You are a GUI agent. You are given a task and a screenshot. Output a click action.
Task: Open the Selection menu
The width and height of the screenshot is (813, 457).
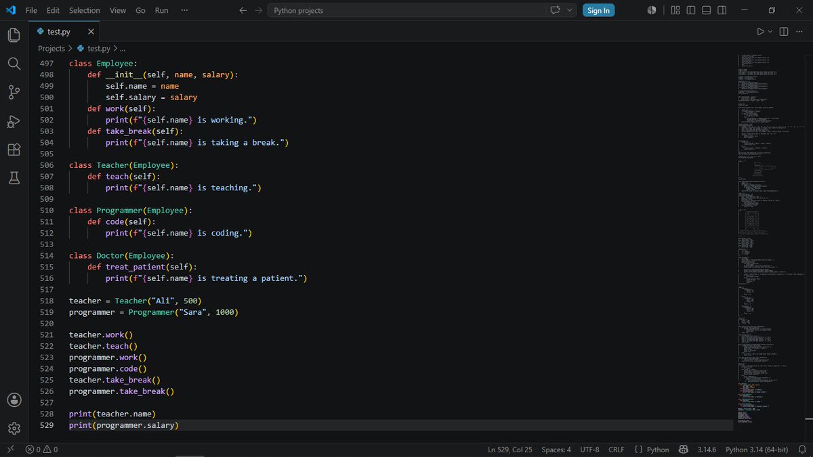pyautogui.click(x=85, y=10)
